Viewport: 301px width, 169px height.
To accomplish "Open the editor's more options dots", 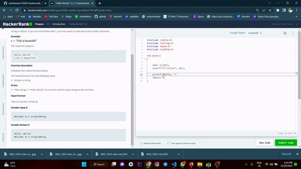I will tap(293, 33).
